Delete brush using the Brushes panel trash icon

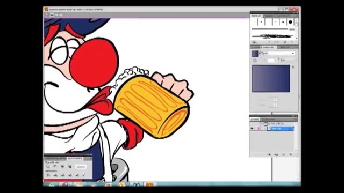click(x=292, y=42)
